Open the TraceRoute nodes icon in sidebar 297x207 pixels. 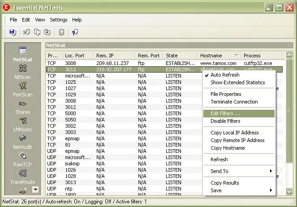[23, 173]
